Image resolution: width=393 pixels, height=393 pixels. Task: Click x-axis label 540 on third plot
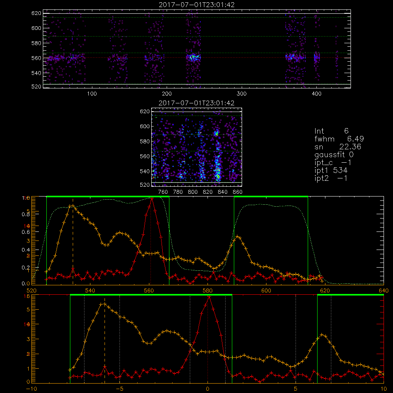(x=90, y=291)
